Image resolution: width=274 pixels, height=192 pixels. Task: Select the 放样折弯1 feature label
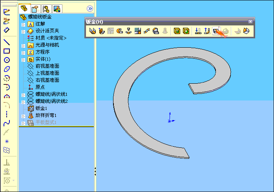[46, 115]
